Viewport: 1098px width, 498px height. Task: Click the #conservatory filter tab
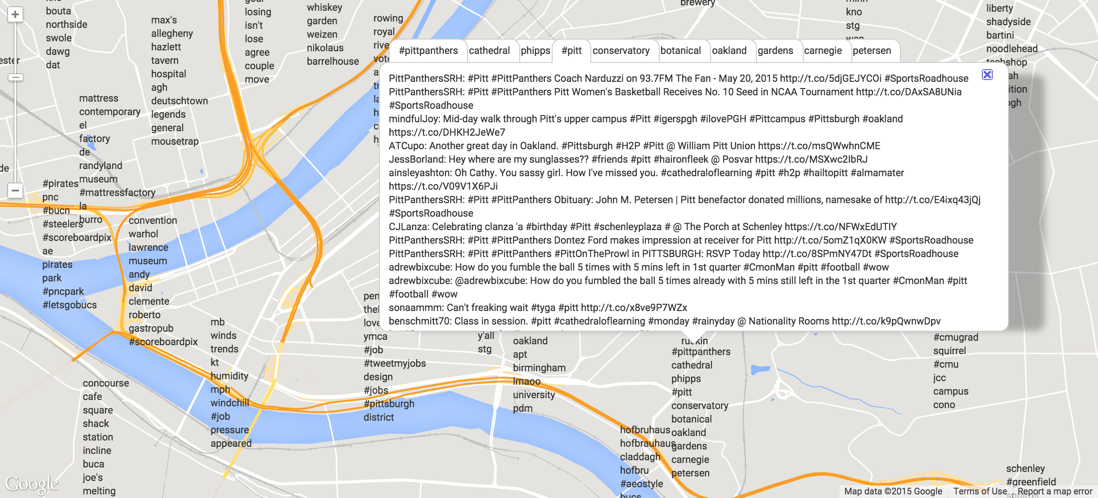coord(621,51)
